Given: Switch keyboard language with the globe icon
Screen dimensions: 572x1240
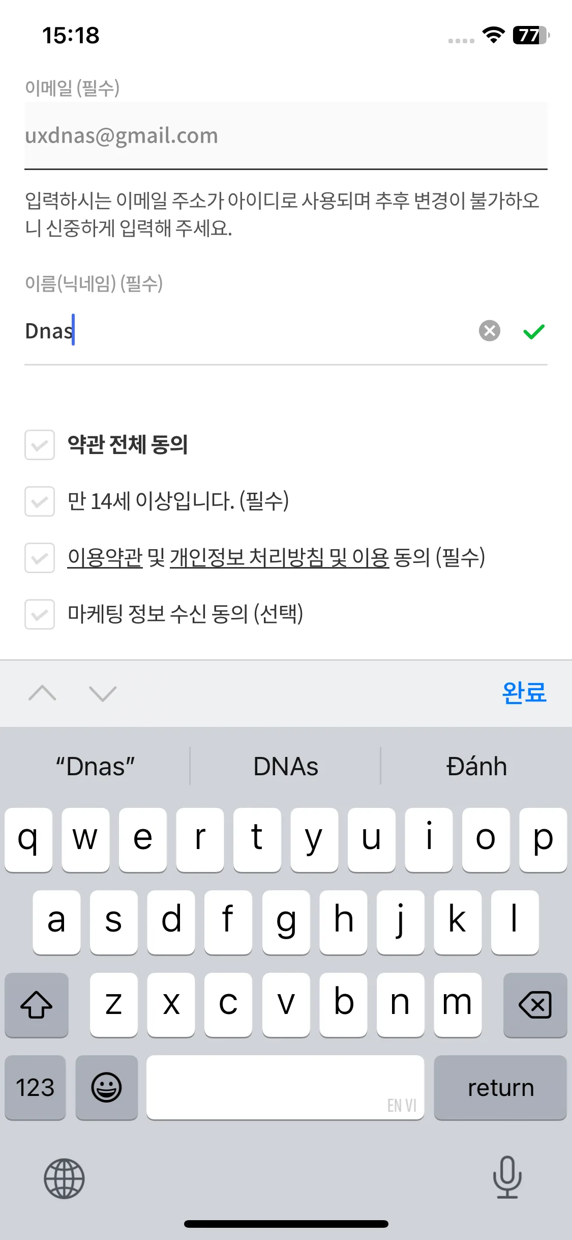Looking at the screenshot, I should [x=64, y=1178].
